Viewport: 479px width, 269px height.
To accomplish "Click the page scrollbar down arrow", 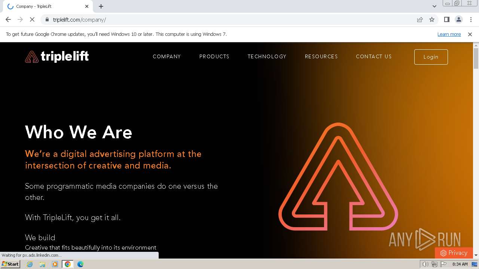I will [x=476, y=255].
